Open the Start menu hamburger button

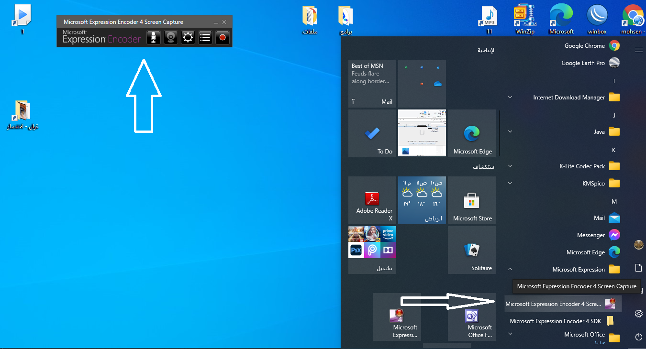coord(638,50)
